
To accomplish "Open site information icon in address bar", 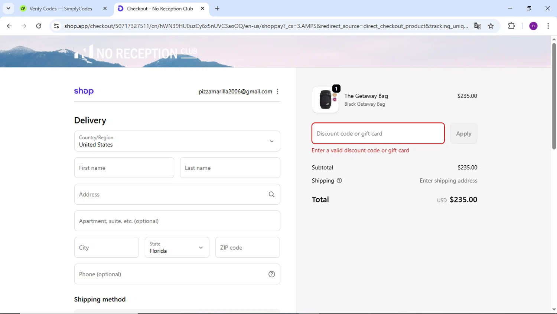I will tap(56, 26).
